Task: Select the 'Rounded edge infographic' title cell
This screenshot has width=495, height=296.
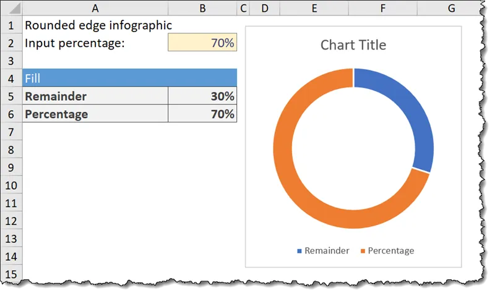Action: (95, 25)
